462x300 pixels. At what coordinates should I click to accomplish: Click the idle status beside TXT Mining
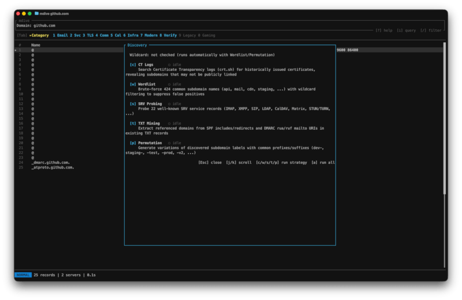pyautogui.click(x=174, y=123)
